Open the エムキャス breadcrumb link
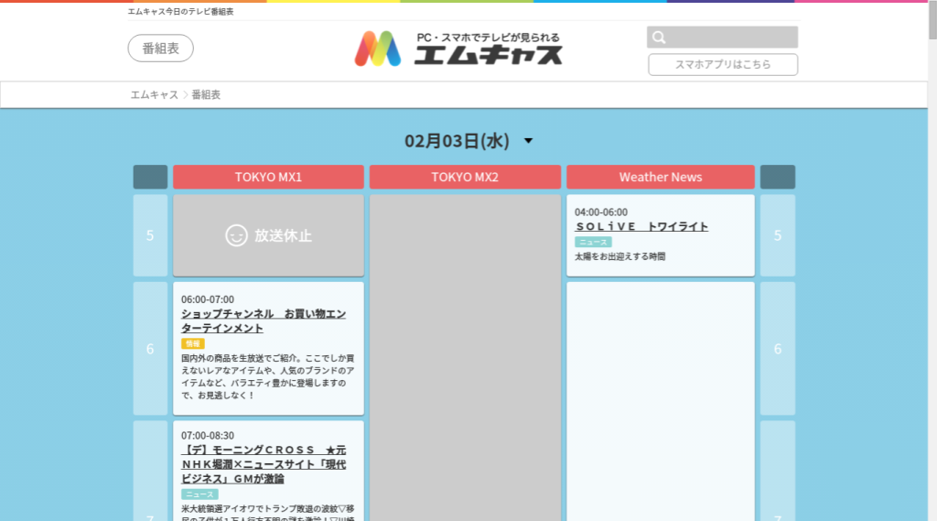Viewport: 937px width, 521px height. point(154,94)
